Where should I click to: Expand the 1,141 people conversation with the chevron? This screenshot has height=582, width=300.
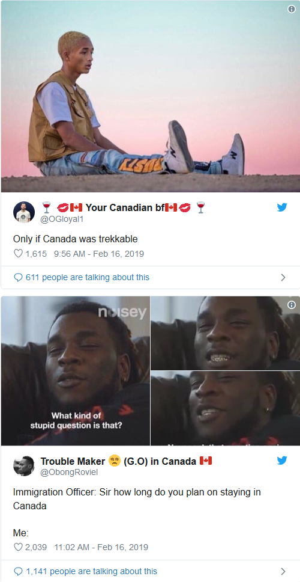coord(283,571)
